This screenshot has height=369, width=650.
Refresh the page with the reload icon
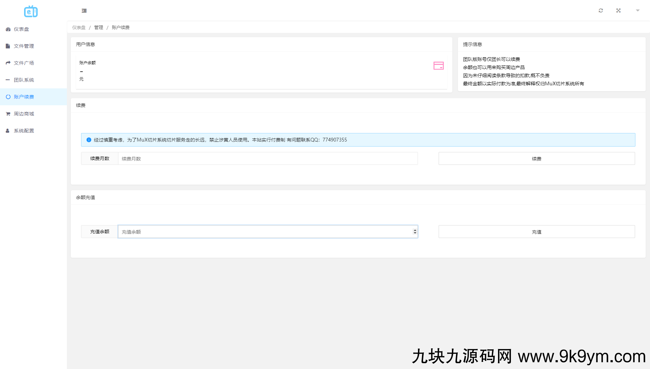coord(600,10)
